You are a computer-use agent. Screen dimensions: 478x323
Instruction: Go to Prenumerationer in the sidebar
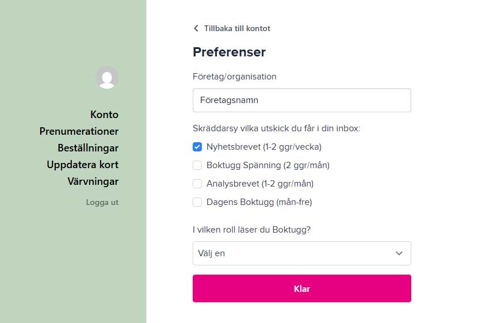(x=79, y=131)
